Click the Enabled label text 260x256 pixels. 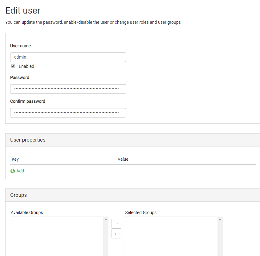26,66
